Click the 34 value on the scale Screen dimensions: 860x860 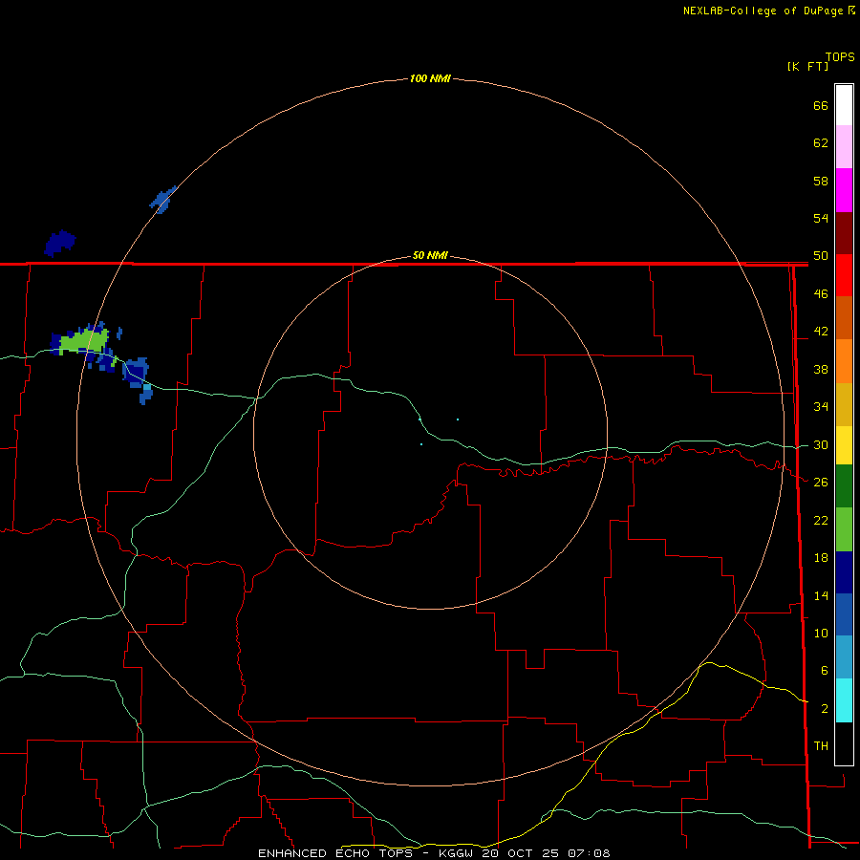821,407
